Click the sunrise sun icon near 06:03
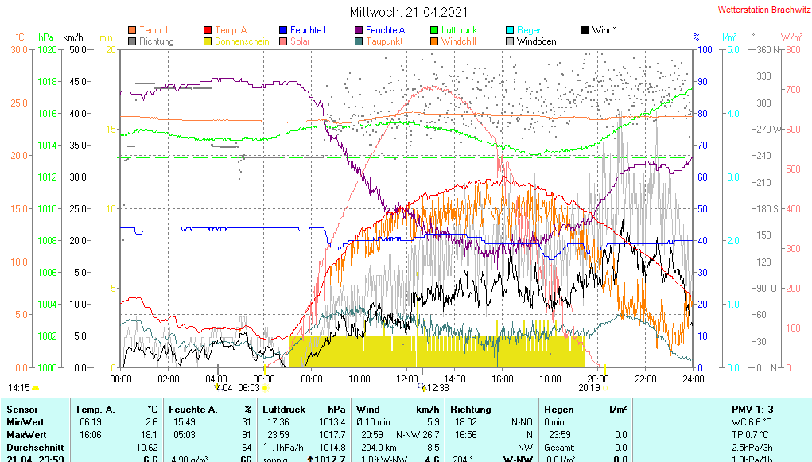Viewport: 812px width, 462px height. coord(265,388)
